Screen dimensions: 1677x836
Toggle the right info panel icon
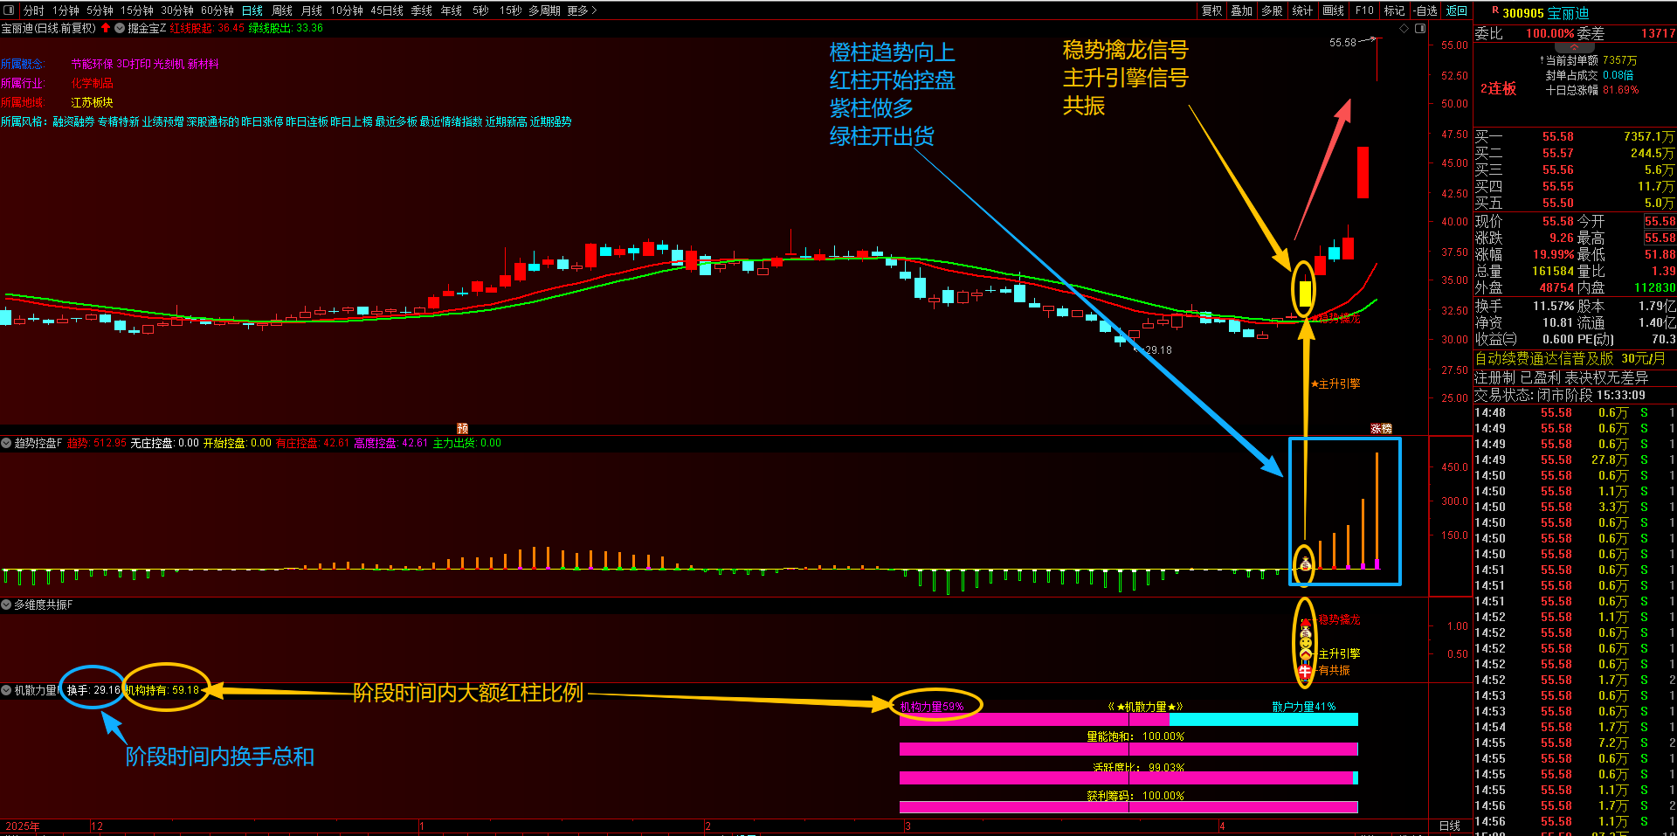[x=1420, y=29]
